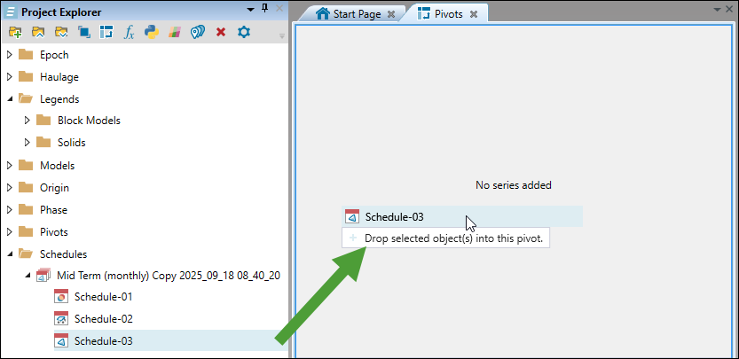Select the open Schedules folder icon
The width and height of the screenshot is (739, 359).
(x=26, y=254)
